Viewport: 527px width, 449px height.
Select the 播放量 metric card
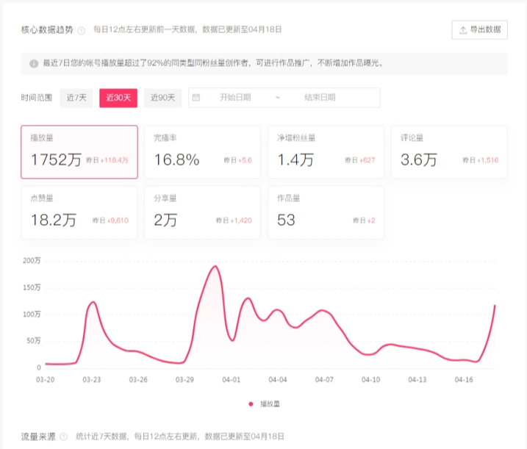[x=79, y=152]
